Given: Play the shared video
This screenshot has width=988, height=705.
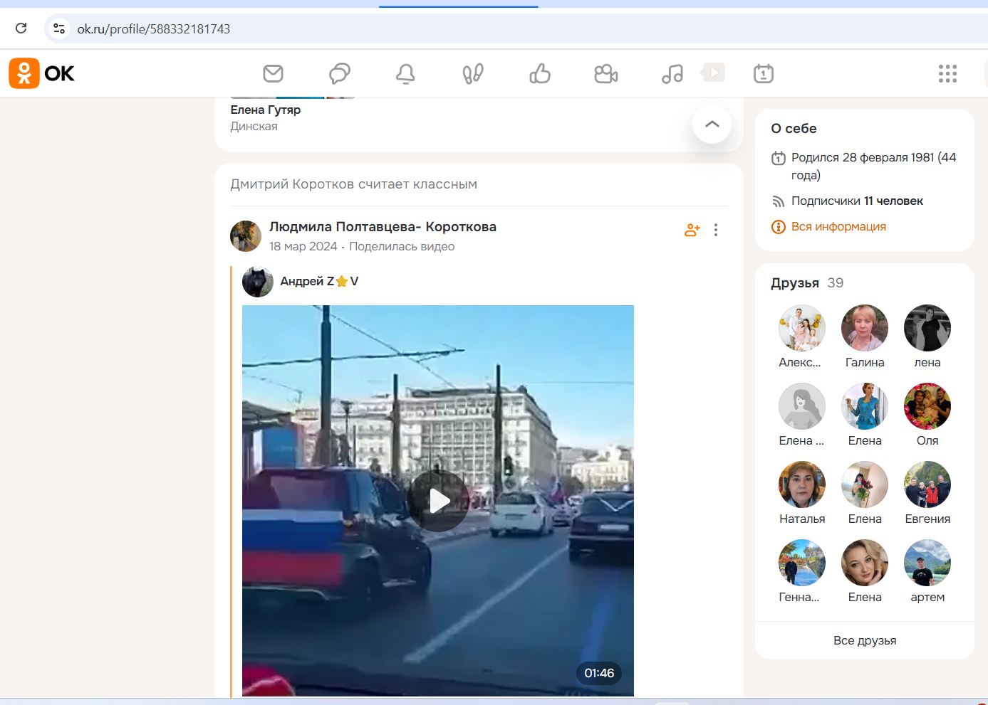Looking at the screenshot, I should click(x=437, y=500).
